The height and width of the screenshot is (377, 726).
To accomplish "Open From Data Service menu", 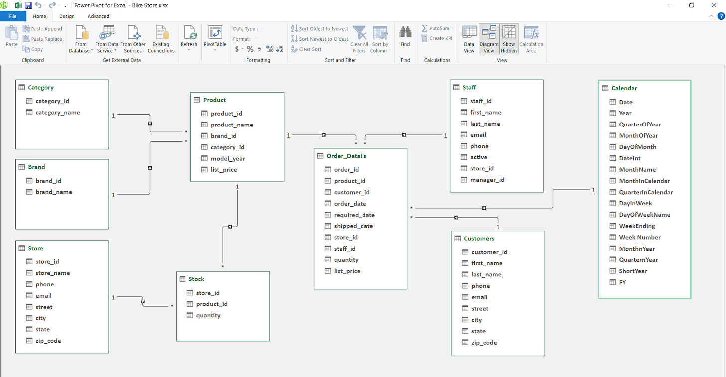I will [107, 39].
